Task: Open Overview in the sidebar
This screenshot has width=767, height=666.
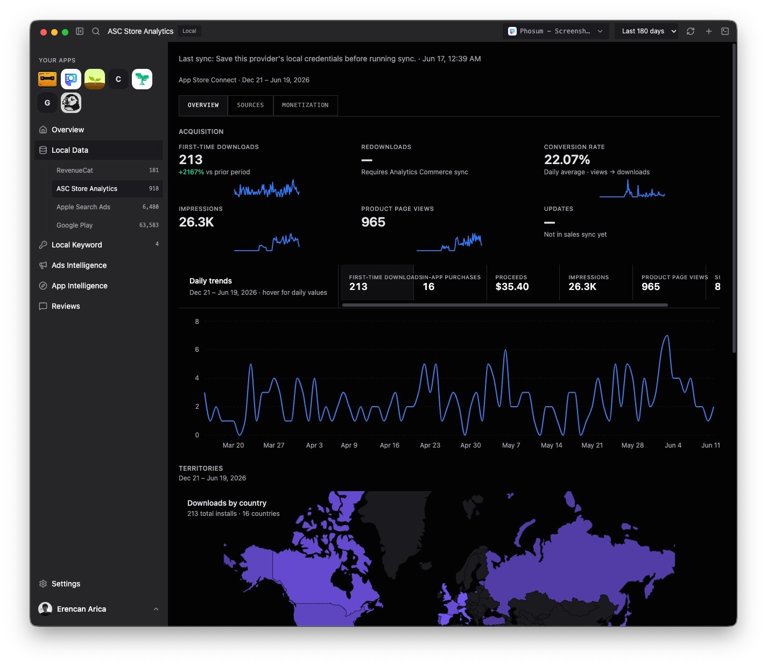Action: (x=98, y=130)
